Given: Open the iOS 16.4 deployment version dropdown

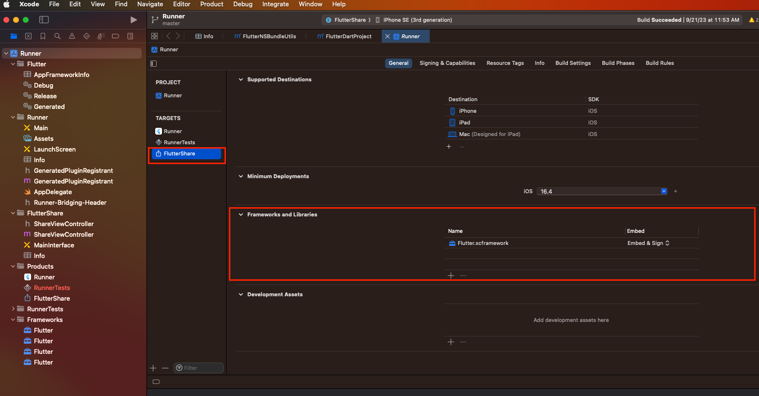Looking at the screenshot, I should click(663, 191).
